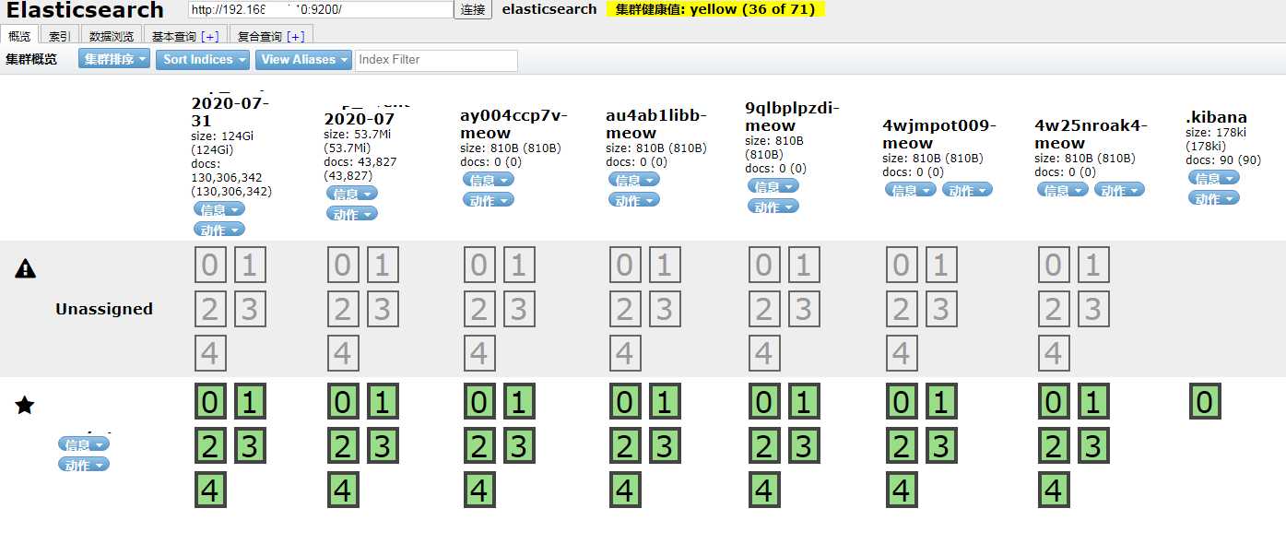Screen dimensions: 1286x544
Task: Focus the cluster URL address field
Action: click(321, 9)
